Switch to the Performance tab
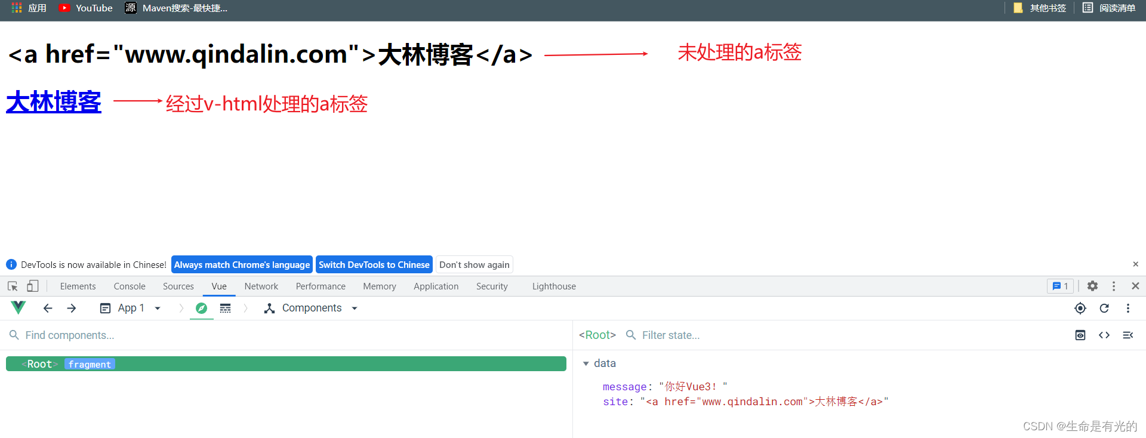This screenshot has width=1146, height=438. 321,286
